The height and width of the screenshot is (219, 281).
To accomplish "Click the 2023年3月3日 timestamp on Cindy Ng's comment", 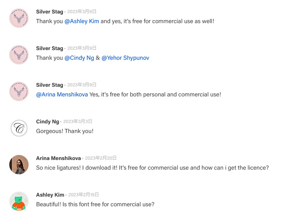I will [x=78, y=121].
